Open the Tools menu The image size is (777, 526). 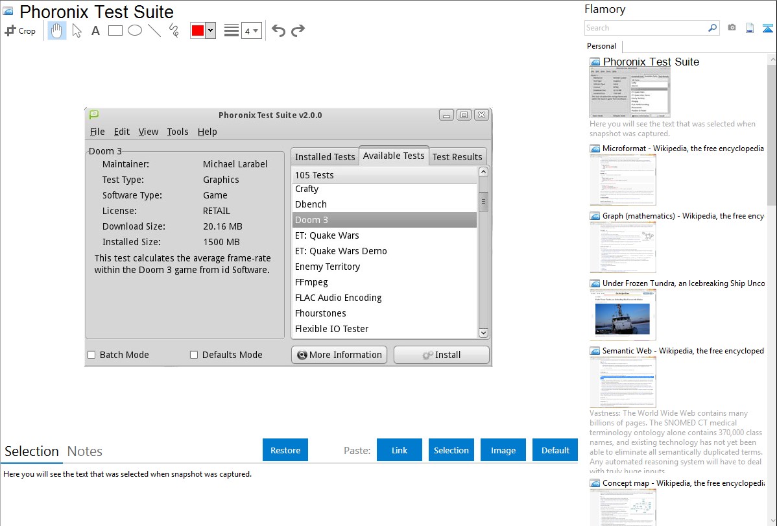click(x=178, y=132)
